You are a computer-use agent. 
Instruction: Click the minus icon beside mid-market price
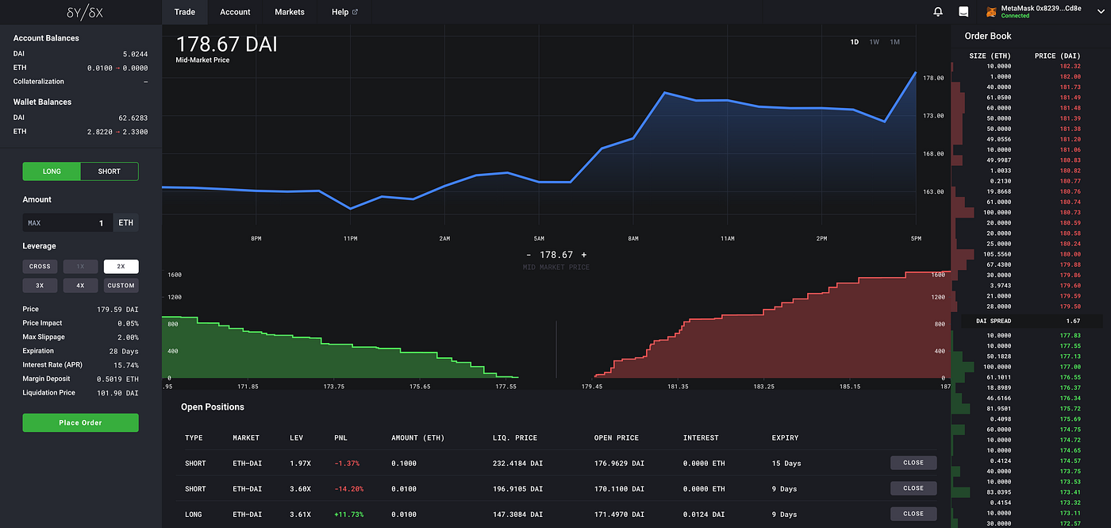[x=529, y=255]
